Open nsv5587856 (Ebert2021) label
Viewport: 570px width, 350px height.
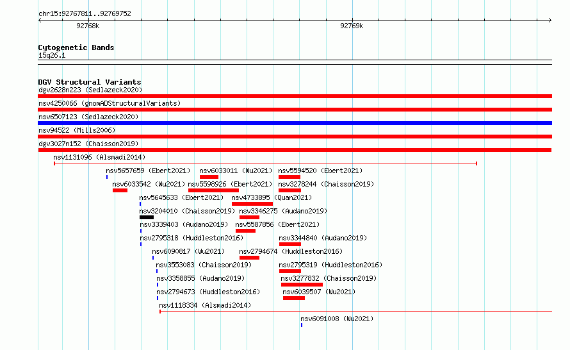click(x=277, y=224)
